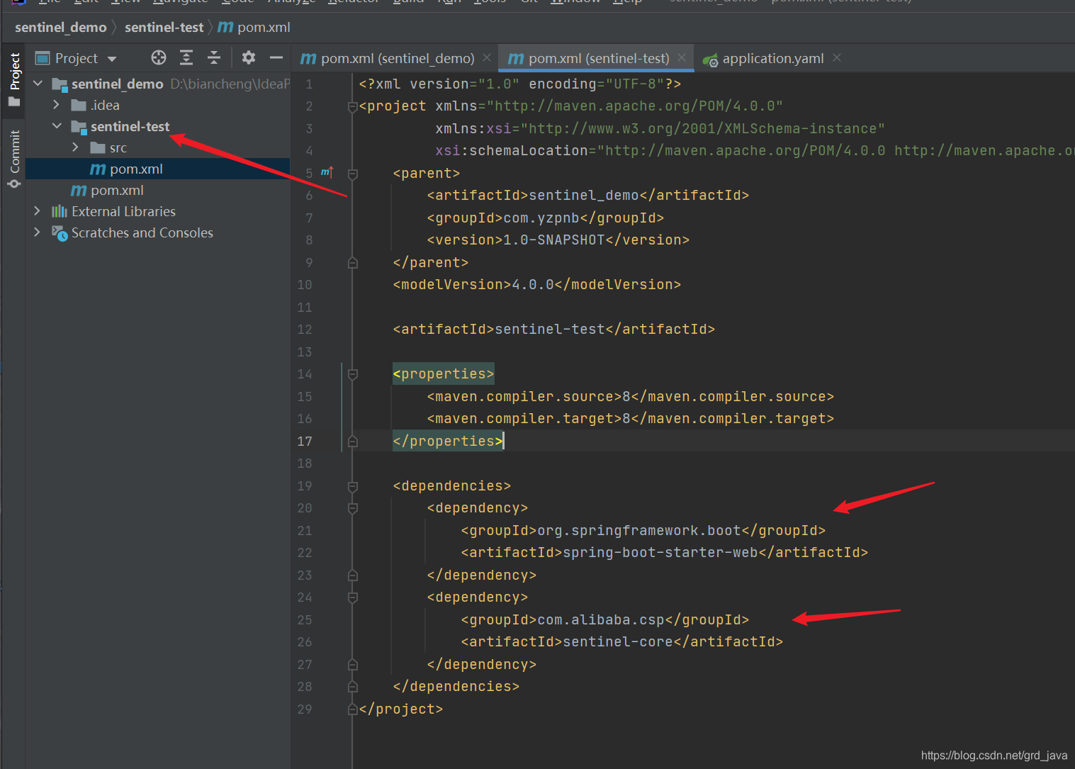This screenshot has width=1075, height=769.
Task: Expand External Libraries node
Action: pyautogui.click(x=38, y=211)
